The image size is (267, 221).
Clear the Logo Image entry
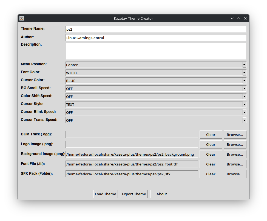click(211, 144)
